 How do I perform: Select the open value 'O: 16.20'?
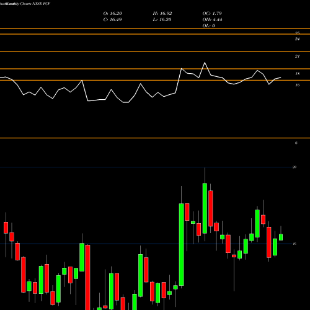(113, 14)
